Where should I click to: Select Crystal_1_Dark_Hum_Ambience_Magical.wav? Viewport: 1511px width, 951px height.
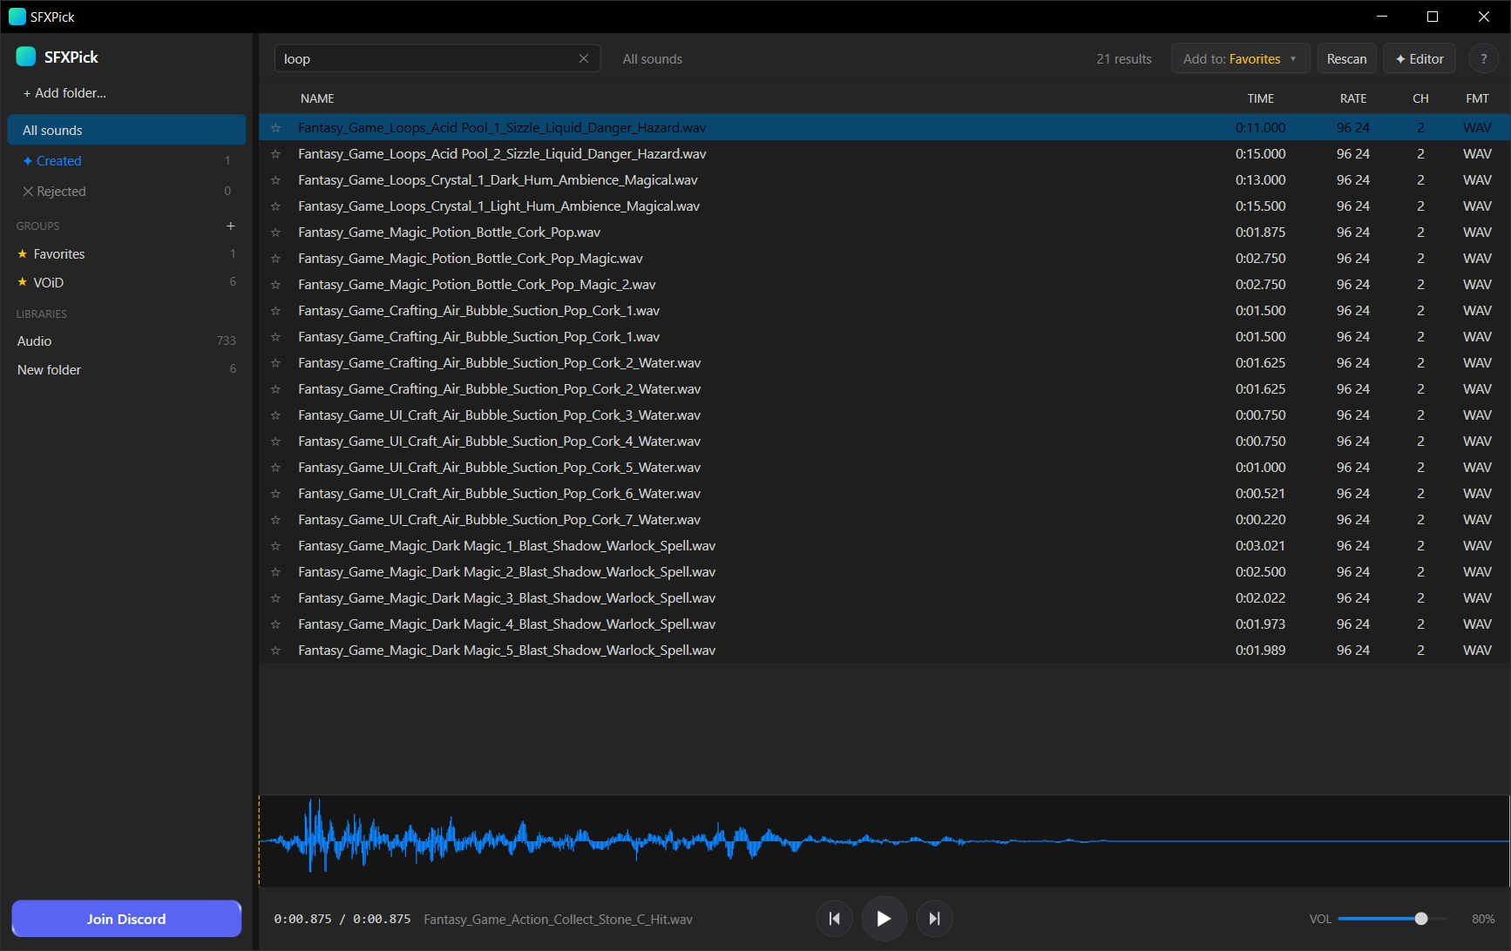884,180
